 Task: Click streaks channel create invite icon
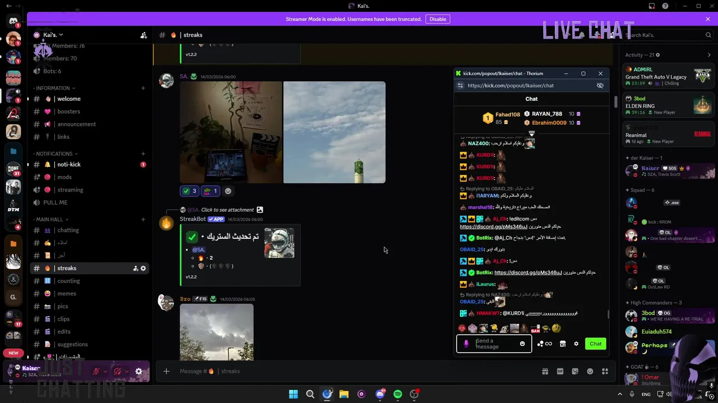(x=135, y=268)
